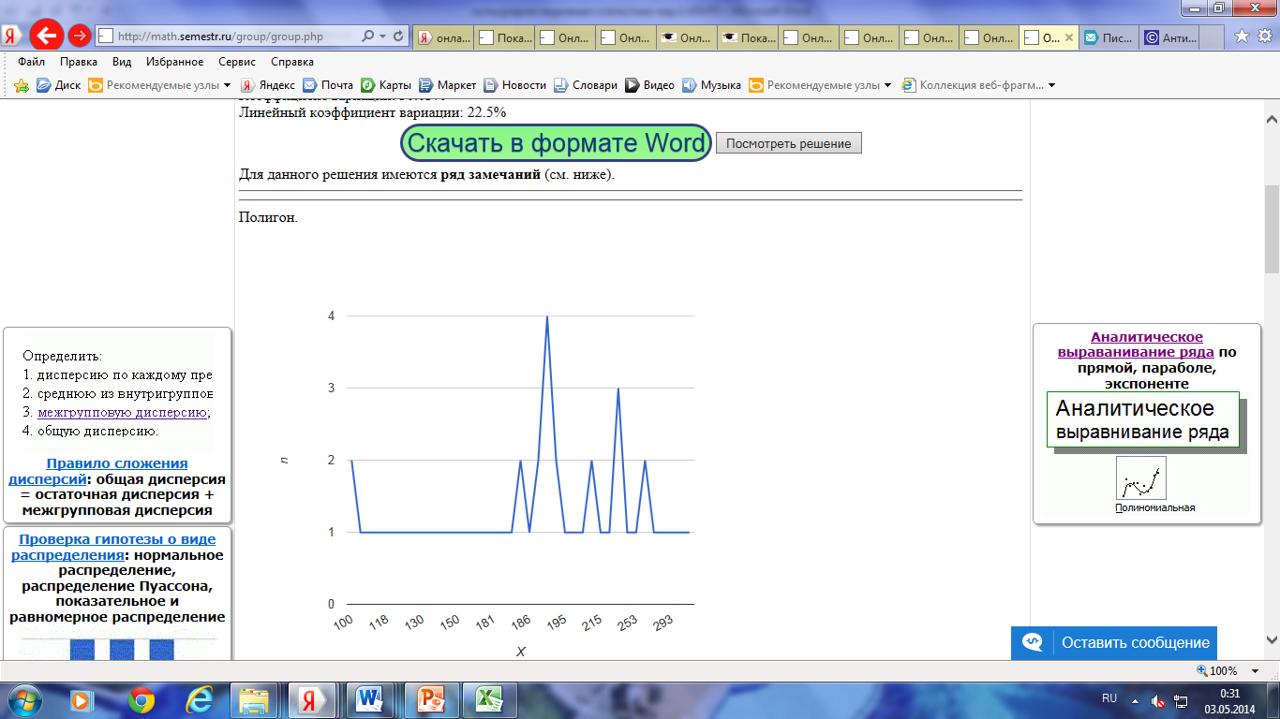Screen dimensions: 1280x719
Task: Open the Почта bookmark
Action: (327, 85)
